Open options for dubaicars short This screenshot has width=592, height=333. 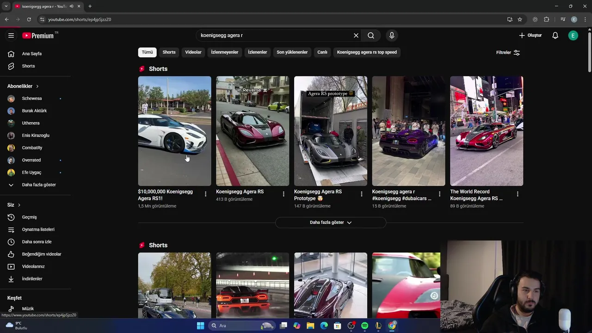click(439, 194)
